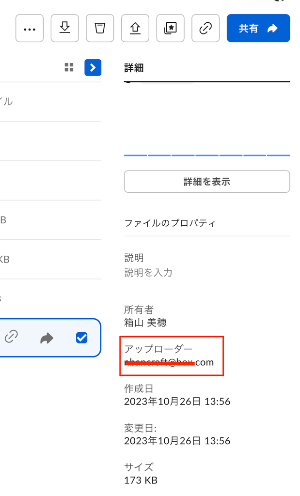This screenshot has height=496, width=300.
Task: Click the ファイルのプロパティ section heading
Action: pos(170,223)
